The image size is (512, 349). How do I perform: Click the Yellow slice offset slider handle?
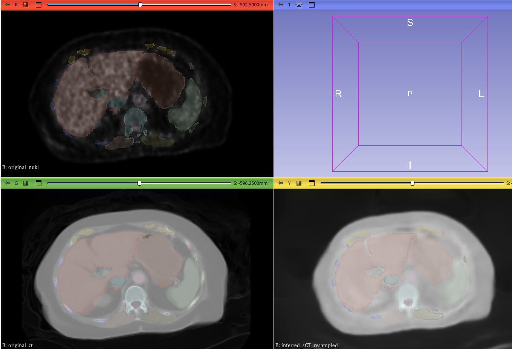[x=413, y=183]
